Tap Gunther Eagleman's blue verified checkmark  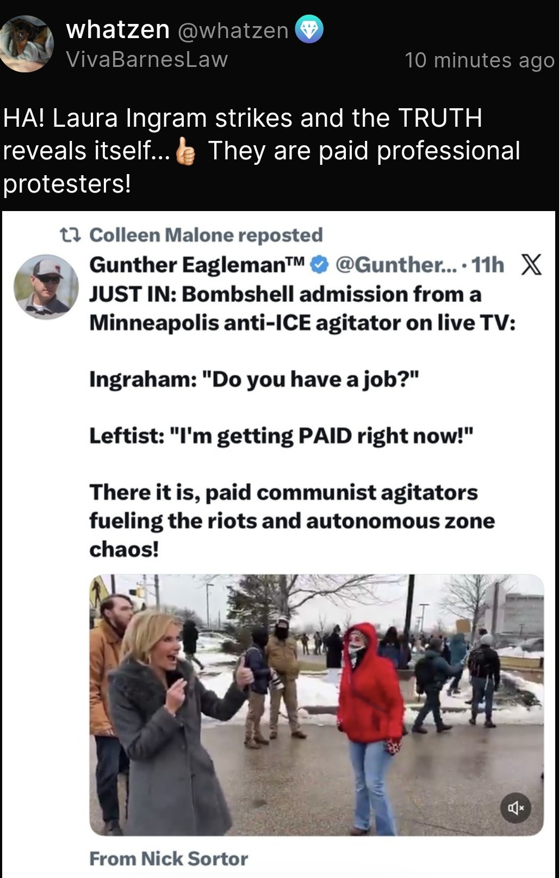320,265
